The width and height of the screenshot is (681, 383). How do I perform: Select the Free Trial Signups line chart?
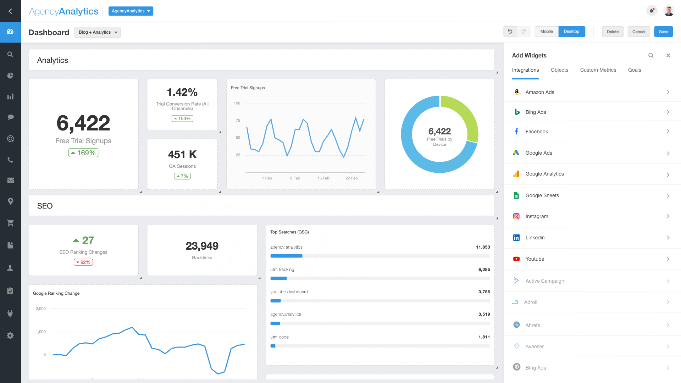tap(301, 134)
